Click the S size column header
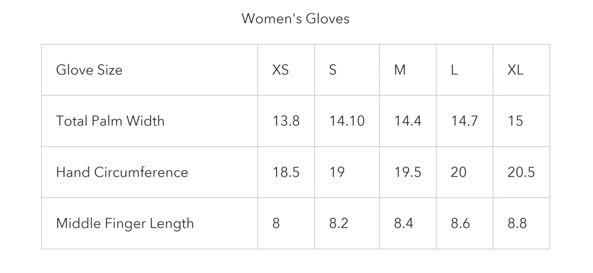Screen dimensions: 593x273 point(332,70)
